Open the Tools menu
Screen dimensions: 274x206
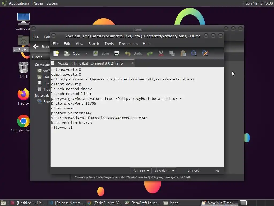(109, 44)
